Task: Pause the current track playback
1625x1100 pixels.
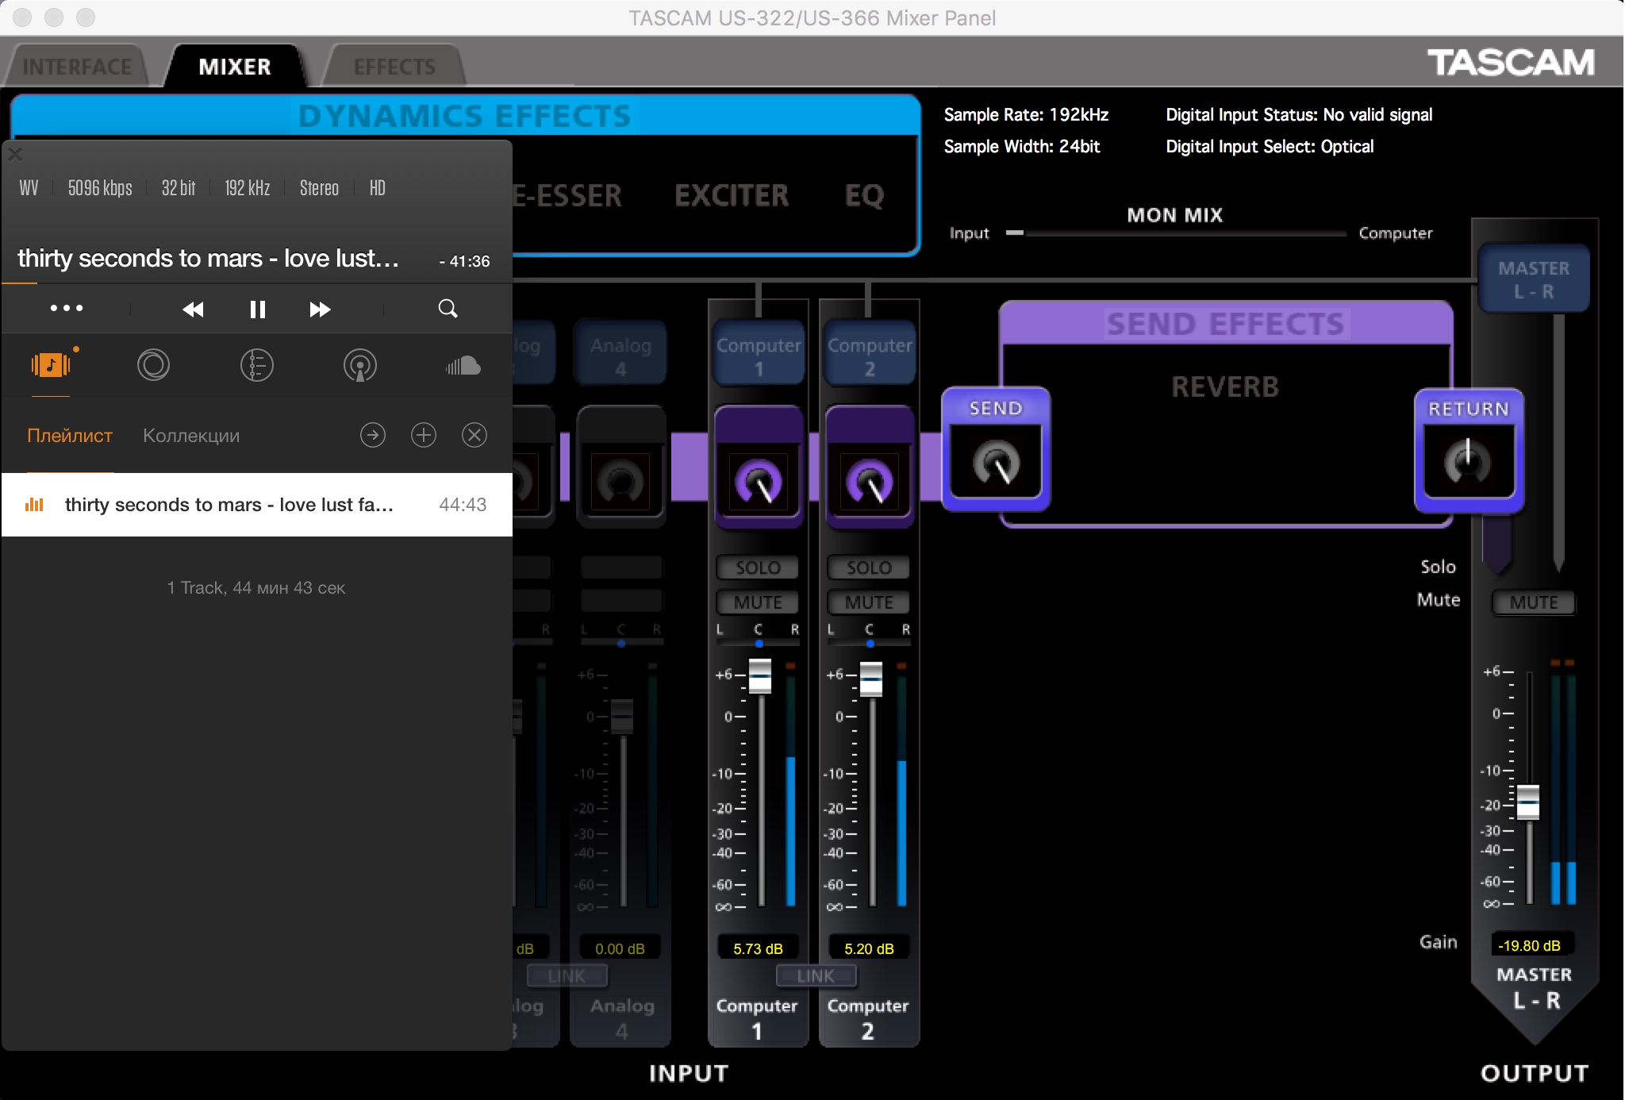Action: tap(257, 309)
